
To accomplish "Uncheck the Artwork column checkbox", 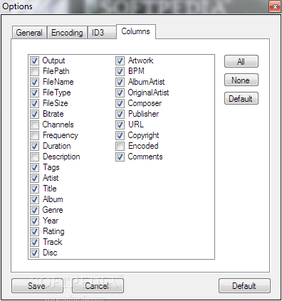I will click(x=120, y=60).
